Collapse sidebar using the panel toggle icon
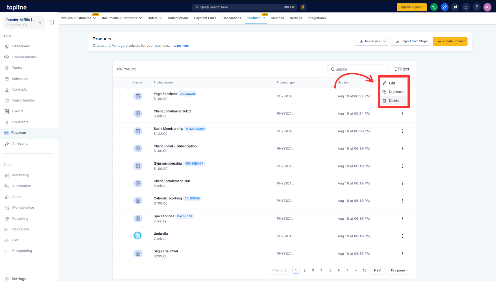This screenshot has width=496, height=281. 51,22
